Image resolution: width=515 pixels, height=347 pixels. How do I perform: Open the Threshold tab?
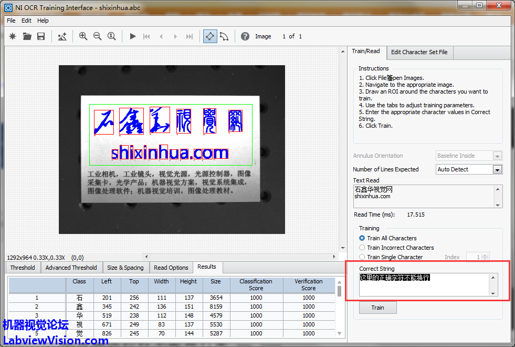tap(23, 268)
